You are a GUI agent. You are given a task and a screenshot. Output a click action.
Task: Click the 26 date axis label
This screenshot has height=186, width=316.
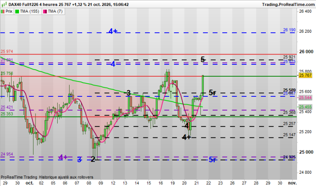point(232,183)
